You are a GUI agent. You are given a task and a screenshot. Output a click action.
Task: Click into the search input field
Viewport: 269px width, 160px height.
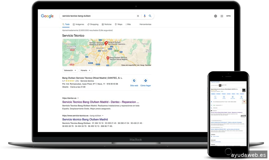pyautogui.click(x=98, y=16)
